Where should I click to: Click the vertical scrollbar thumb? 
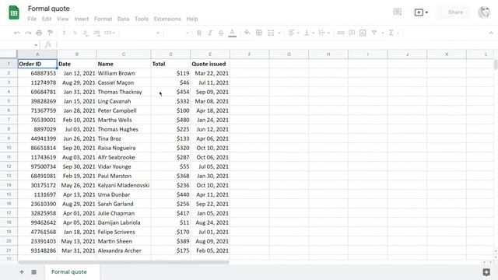click(x=496, y=64)
